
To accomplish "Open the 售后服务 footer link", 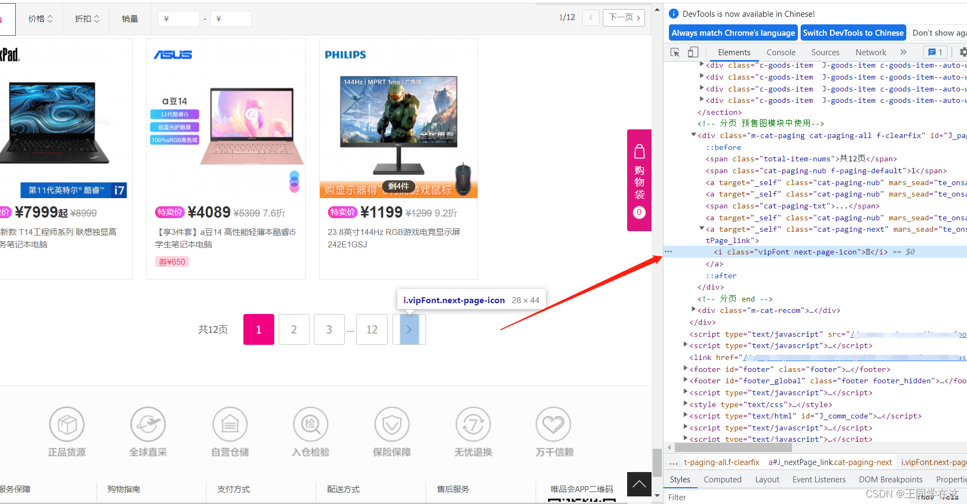I will 453,489.
